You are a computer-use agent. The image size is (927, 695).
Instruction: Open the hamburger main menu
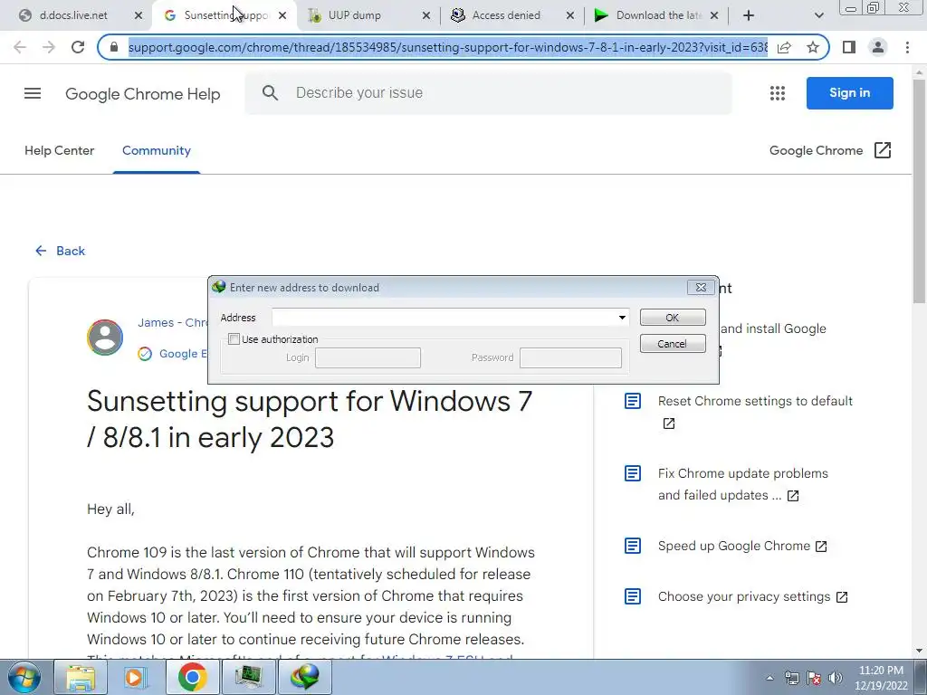coord(33,93)
